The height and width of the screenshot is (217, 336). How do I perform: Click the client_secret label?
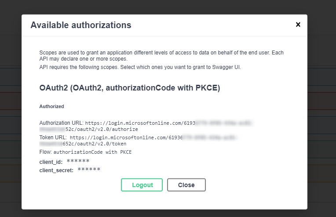(56, 170)
